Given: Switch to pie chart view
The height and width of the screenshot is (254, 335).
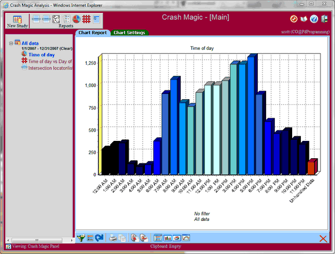Looking at the screenshot, I should pyautogui.click(x=177, y=238).
